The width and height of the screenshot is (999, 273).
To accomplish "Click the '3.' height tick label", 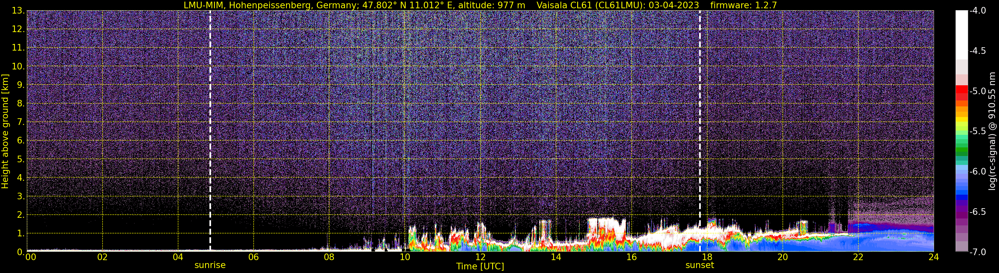I will click(20, 196).
